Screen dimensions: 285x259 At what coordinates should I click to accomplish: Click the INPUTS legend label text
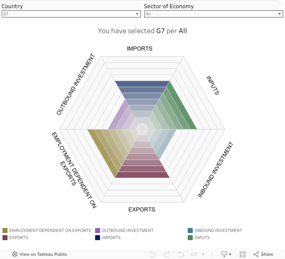click(202, 238)
